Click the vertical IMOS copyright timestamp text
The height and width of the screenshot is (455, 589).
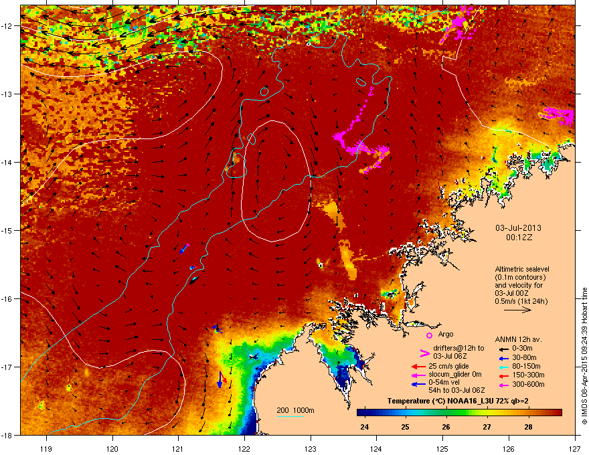[x=584, y=356]
